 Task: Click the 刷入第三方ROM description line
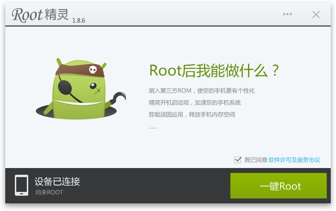click(202, 91)
